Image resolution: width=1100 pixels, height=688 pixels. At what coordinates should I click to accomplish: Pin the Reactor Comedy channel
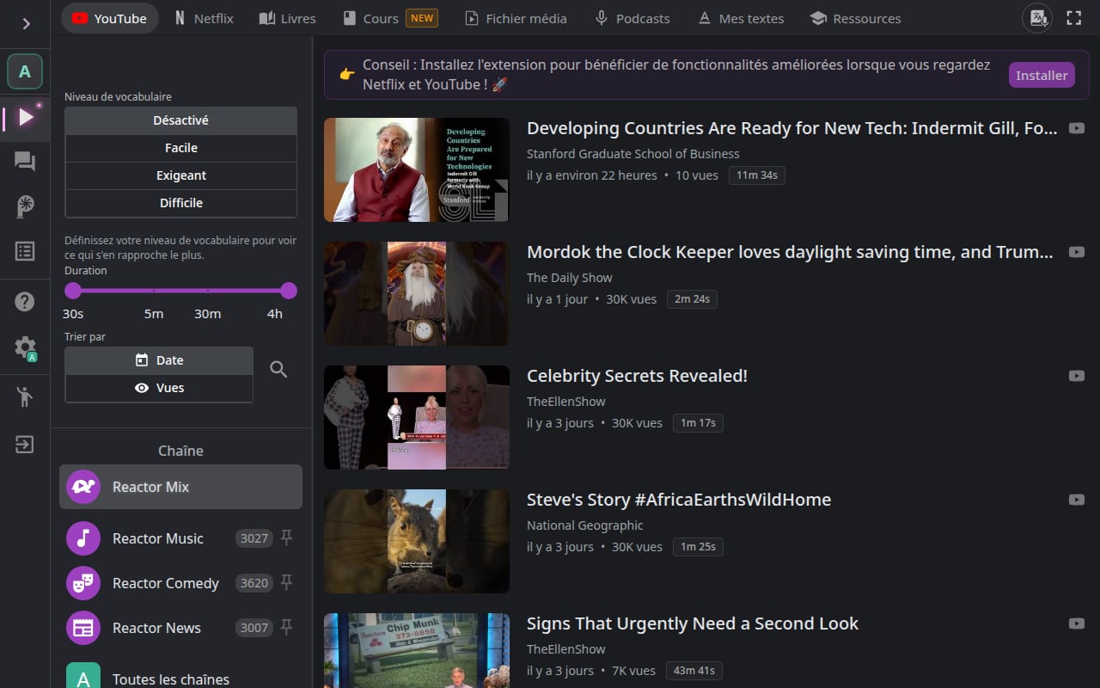(287, 582)
